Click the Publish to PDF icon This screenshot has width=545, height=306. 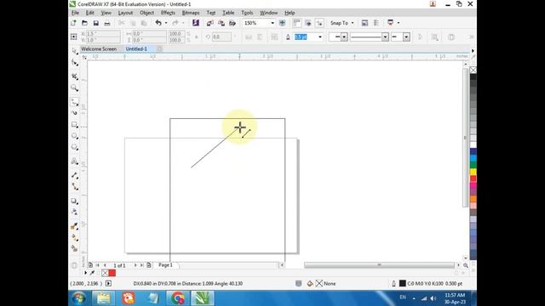232,23
